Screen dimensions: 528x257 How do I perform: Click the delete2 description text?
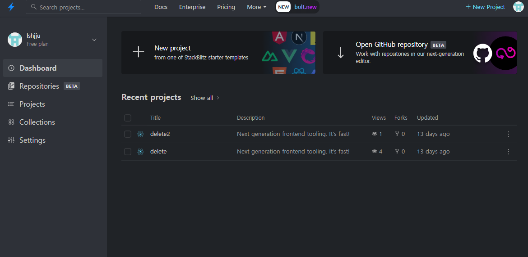293,134
